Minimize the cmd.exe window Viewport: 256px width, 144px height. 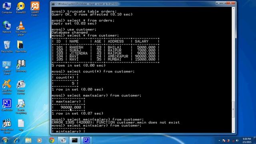pyautogui.click(x=218, y=3)
